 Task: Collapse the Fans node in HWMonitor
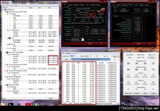(x=7, y=38)
